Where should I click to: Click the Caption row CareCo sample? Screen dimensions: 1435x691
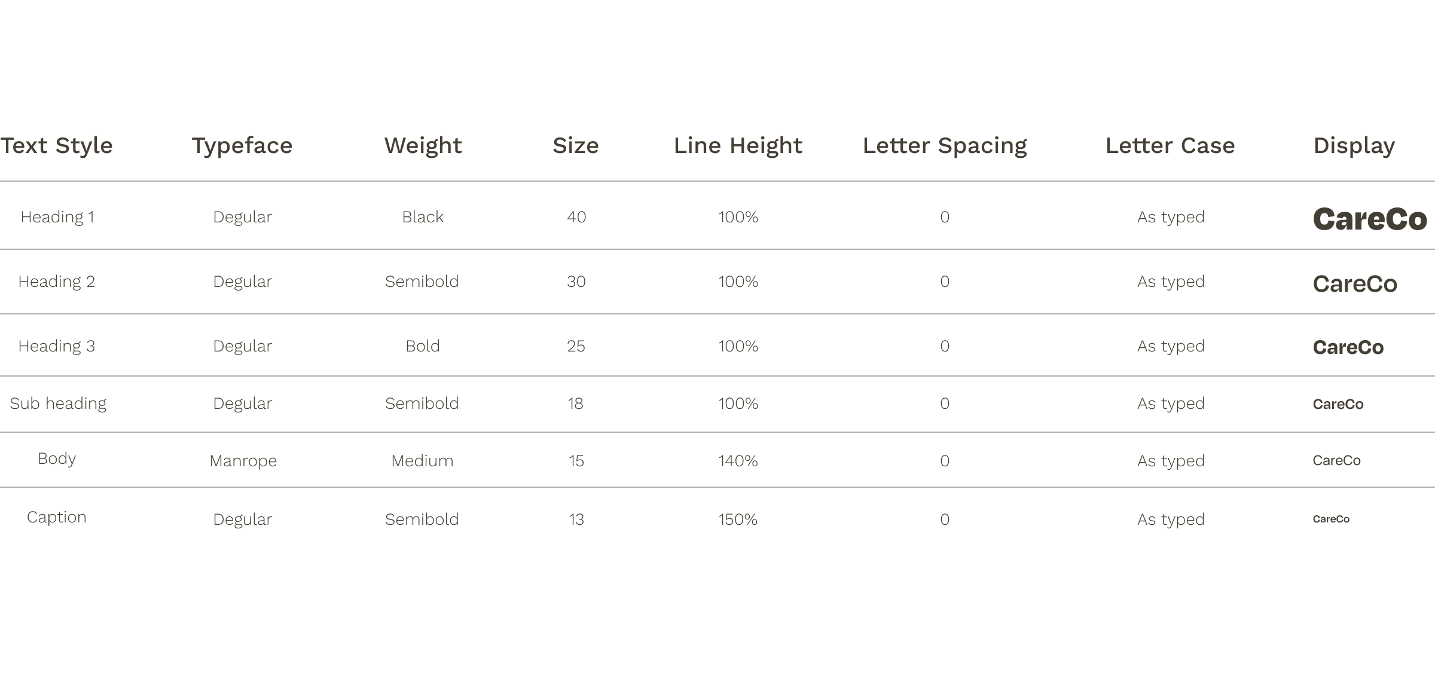tap(1331, 519)
